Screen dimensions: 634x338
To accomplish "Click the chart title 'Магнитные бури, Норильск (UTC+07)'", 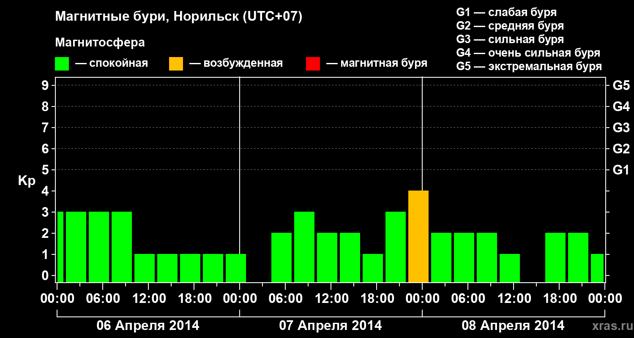I will click(179, 17).
